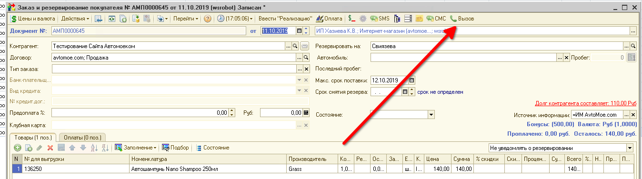Screen dimensions: 642x179
Task: Click the Вызов phone call button
Action: click(x=462, y=19)
